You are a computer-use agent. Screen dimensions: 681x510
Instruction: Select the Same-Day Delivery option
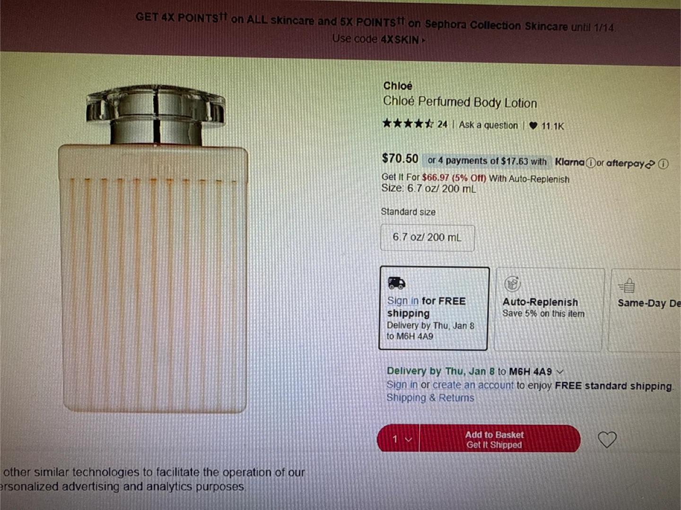tap(646, 311)
